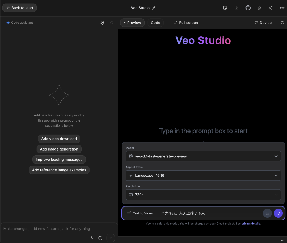Open the API key icon

point(282,8)
